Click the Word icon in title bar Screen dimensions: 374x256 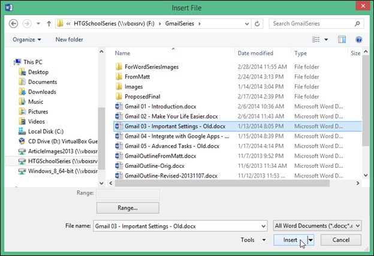coord(9,8)
